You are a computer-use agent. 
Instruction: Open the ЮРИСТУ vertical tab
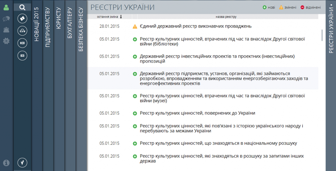(59, 18)
